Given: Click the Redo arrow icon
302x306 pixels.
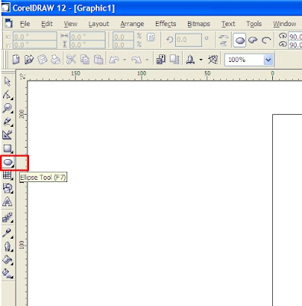Looking at the screenshot, I should [137, 60].
